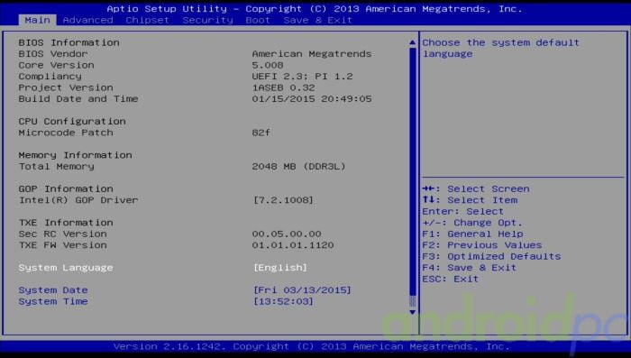Open the Advanced tab
Screen dimensions: 631x358
(87, 20)
